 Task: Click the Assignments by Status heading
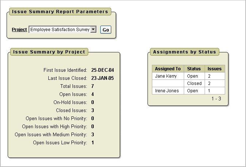tap(184, 52)
